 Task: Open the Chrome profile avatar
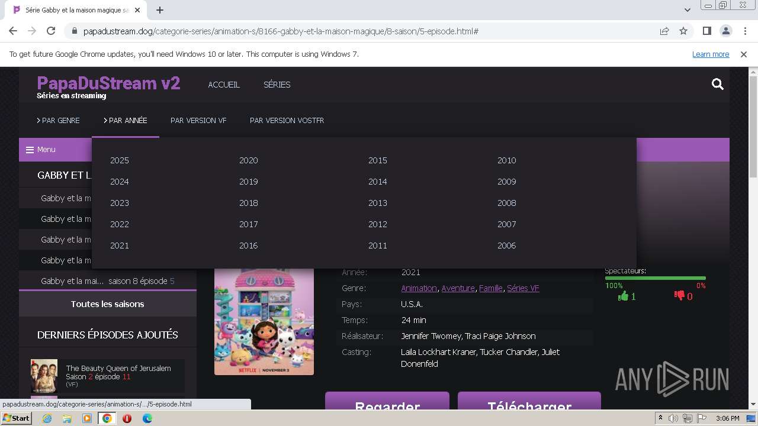pos(725,31)
